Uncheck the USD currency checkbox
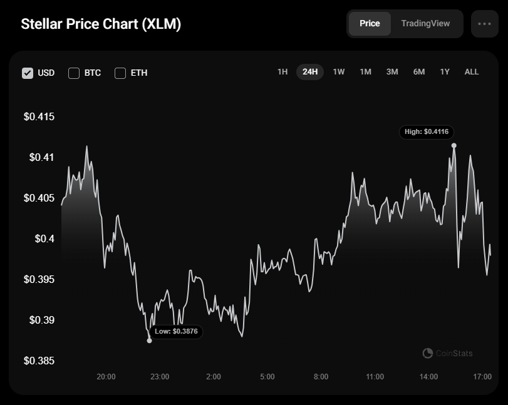This screenshot has height=405, width=508. pyautogui.click(x=28, y=73)
